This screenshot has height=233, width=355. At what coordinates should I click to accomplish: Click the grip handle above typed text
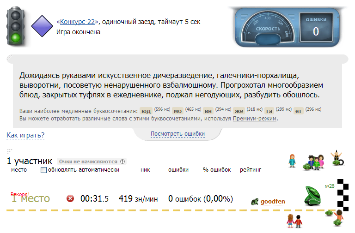pyautogui.click(x=10, y=58)
